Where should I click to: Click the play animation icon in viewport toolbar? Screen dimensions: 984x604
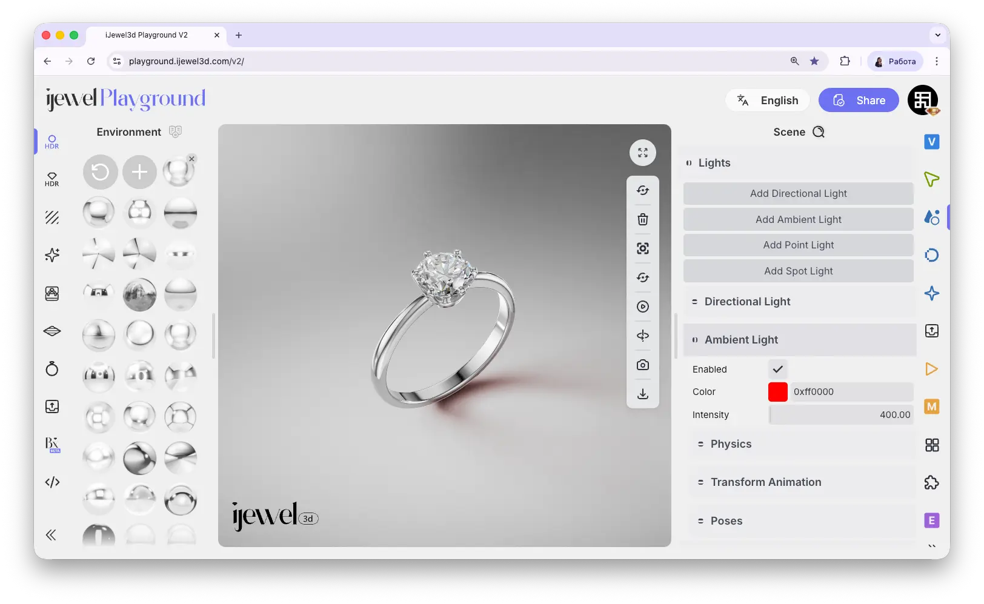tap(643, 307)
